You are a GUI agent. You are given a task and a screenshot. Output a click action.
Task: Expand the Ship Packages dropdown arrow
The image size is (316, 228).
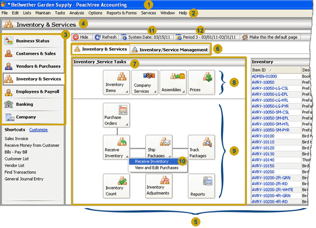tap(169, 156)
